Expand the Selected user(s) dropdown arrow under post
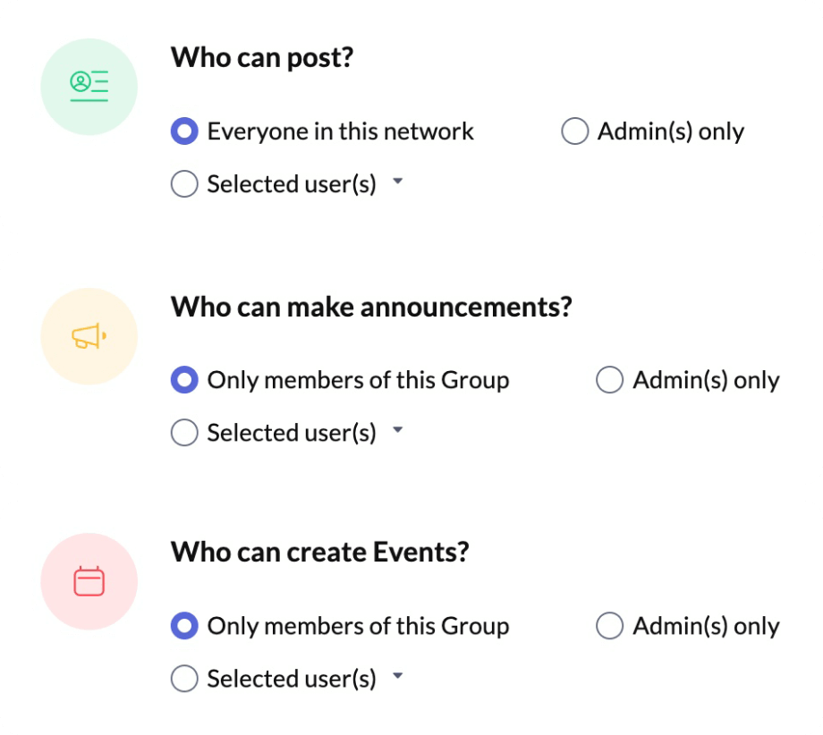This screenshot has width=823, height=735. pyautogui.click(x=398, y=182)
